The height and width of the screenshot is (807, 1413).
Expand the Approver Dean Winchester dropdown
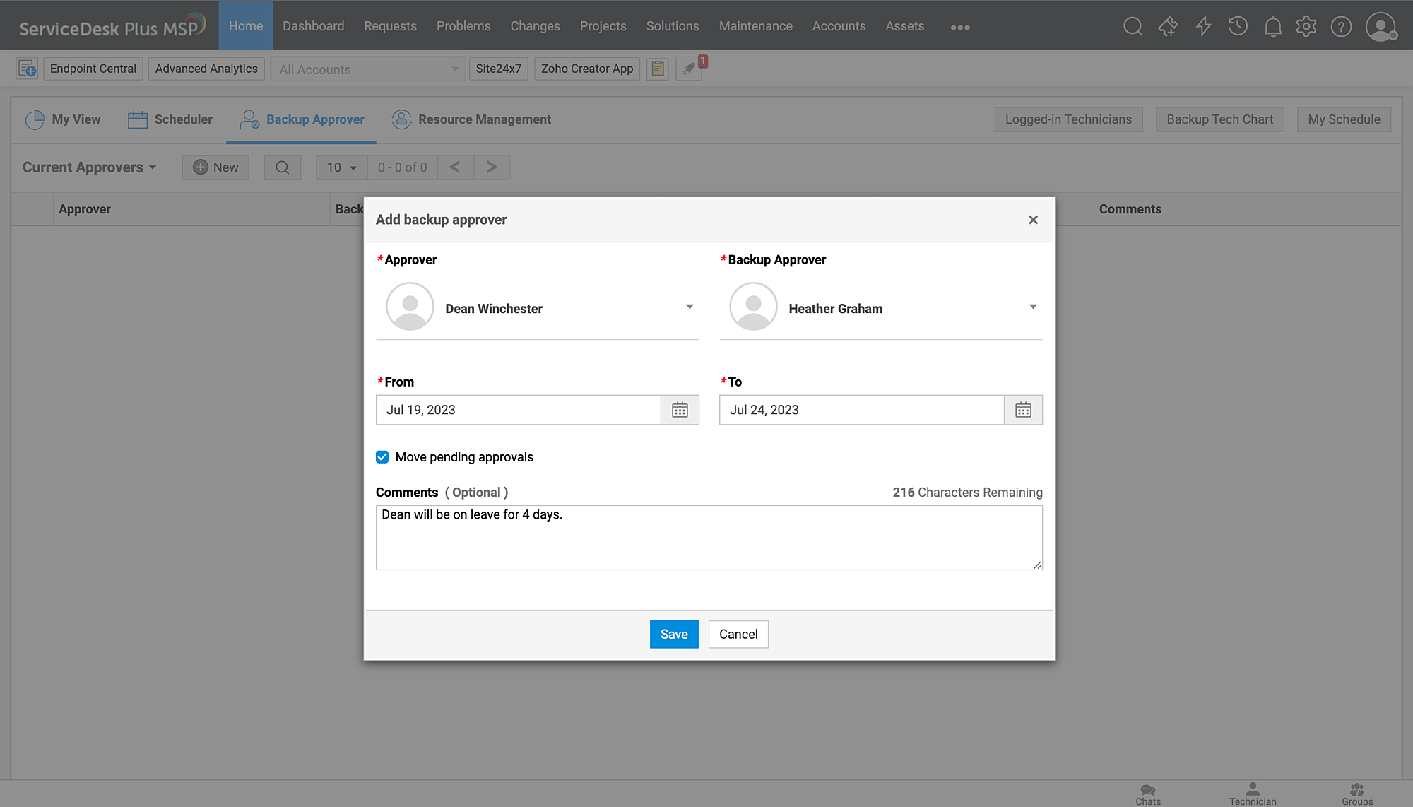click(x=689, y=307)
